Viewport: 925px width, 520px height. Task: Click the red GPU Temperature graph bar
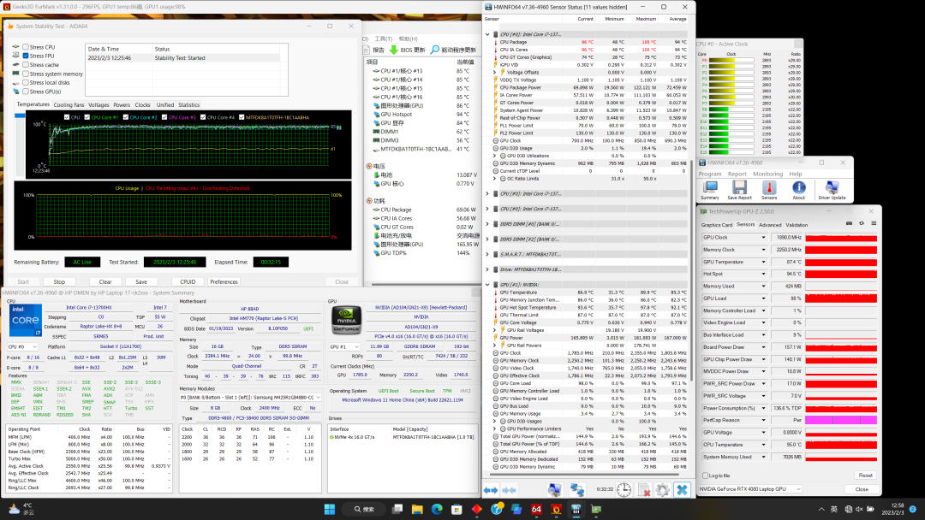tap(842, 262)
